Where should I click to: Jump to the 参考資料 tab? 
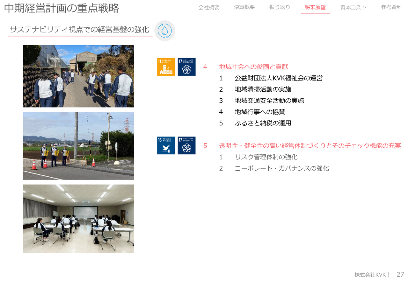[x=391, y=7]
